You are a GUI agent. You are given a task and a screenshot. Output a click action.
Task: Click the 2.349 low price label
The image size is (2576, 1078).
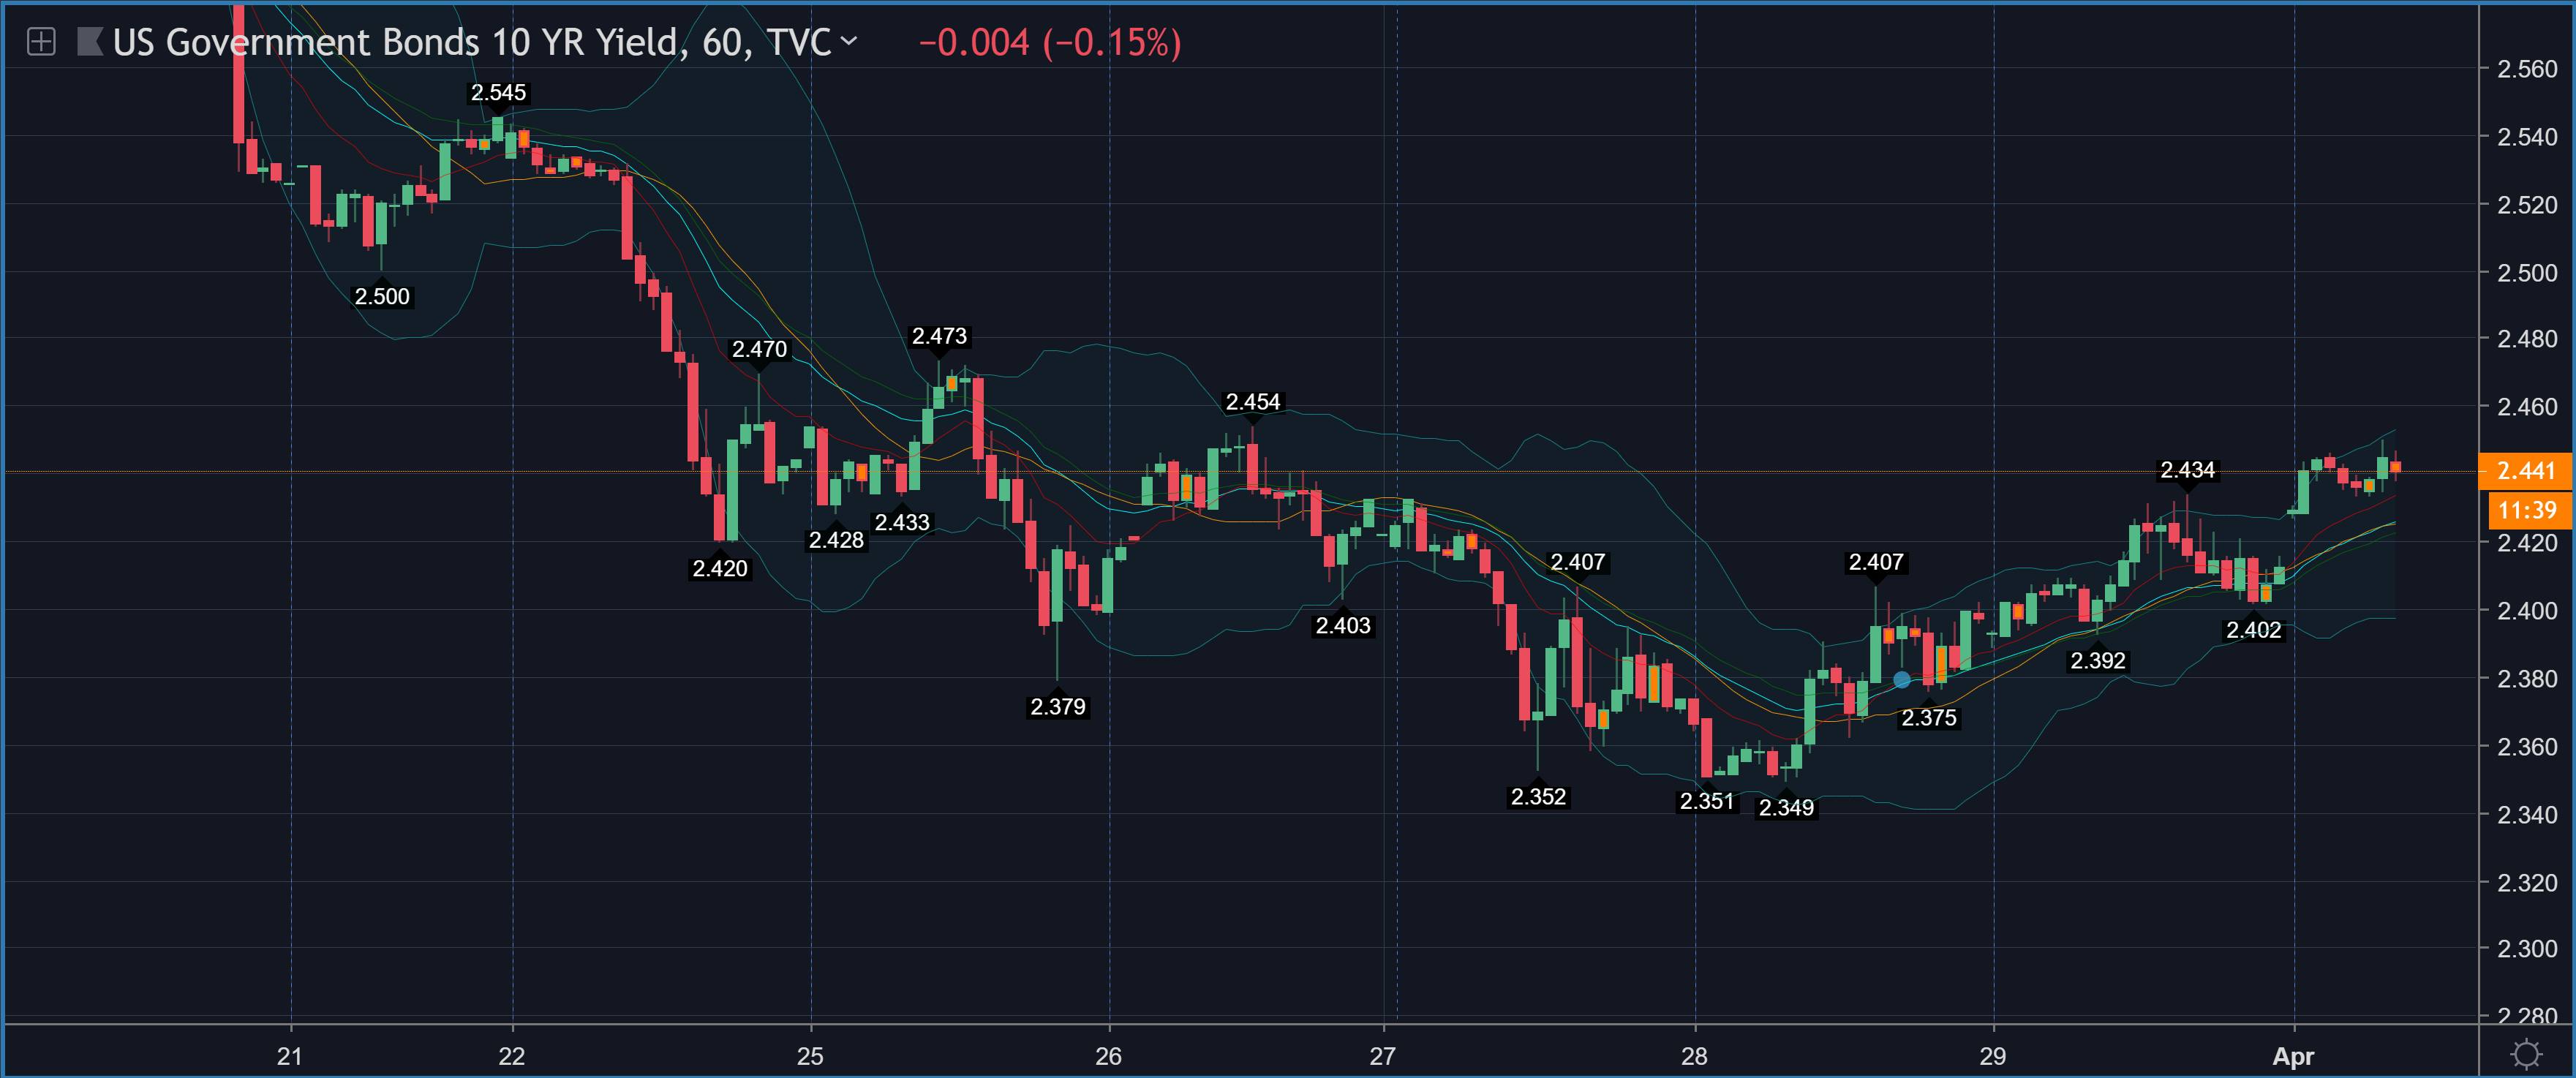pyautogui.click(x=1786, y=807)
